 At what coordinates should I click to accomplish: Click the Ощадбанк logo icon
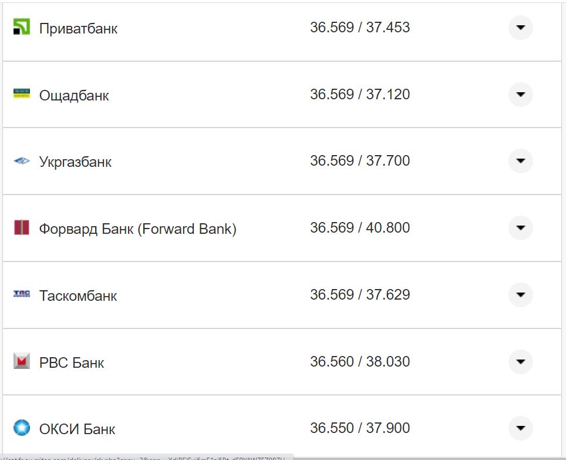21,94
